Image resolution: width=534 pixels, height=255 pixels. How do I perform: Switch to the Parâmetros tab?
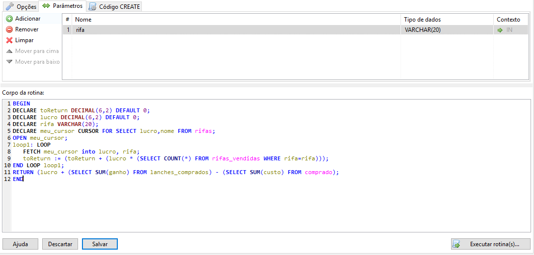pyautogui.click(x=62, y=6)
